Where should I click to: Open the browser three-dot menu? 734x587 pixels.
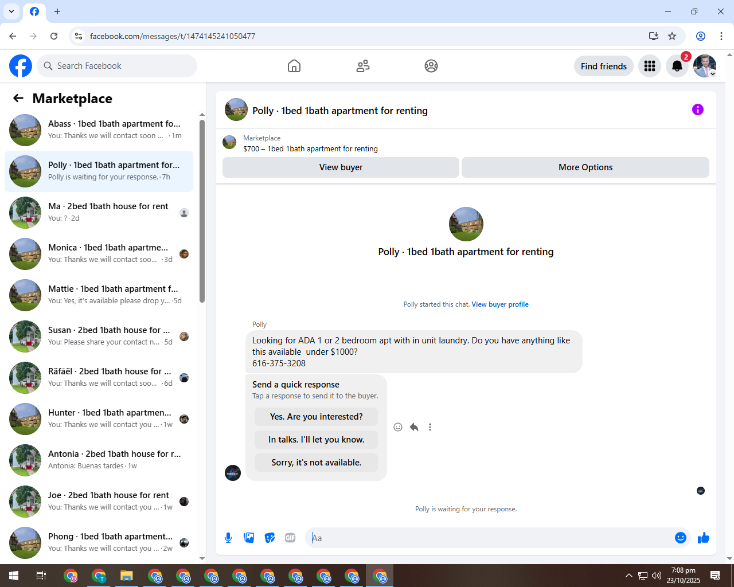pos(721,36)
